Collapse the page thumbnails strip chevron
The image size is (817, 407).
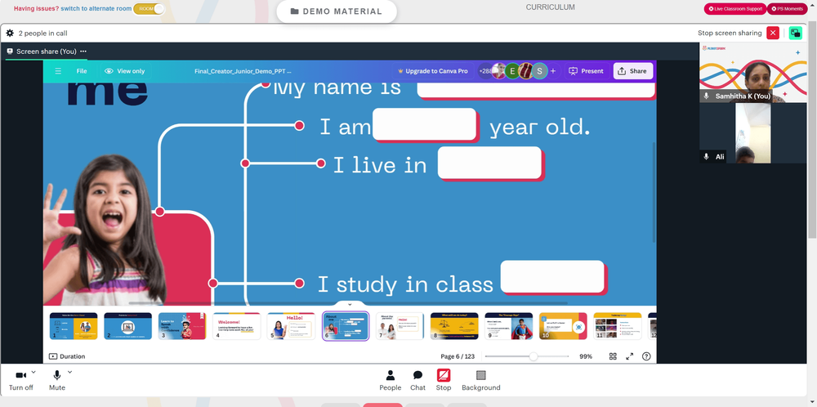pos(350,304)
